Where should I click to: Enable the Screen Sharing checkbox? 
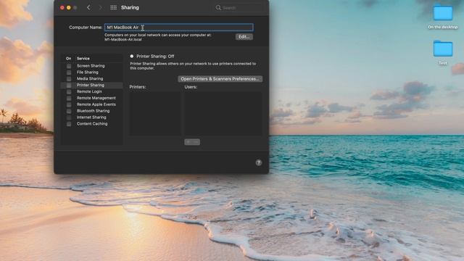pyautogui.click(x=69, y=66)
